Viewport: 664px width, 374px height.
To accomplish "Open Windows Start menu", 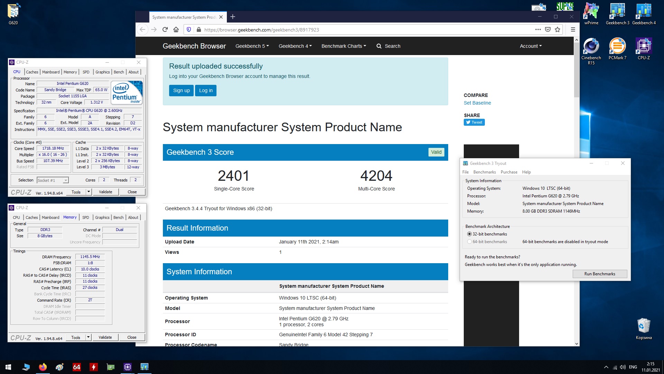I will coord(8,367).
